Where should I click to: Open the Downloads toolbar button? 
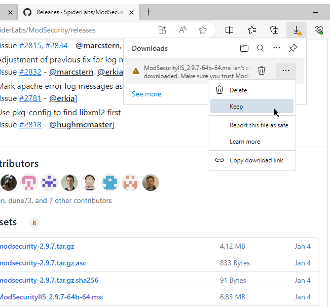297,30
